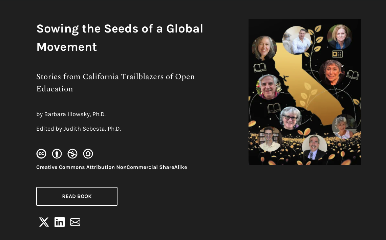386x240 pixels.
Task: Share the book via email icon
Action: pyautogui.click(x=75, y=222)
